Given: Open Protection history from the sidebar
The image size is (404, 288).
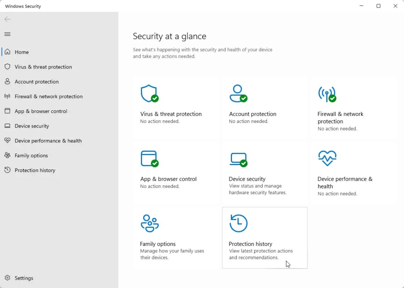Looking at the screenshot, I should click(x=35, y=170).
